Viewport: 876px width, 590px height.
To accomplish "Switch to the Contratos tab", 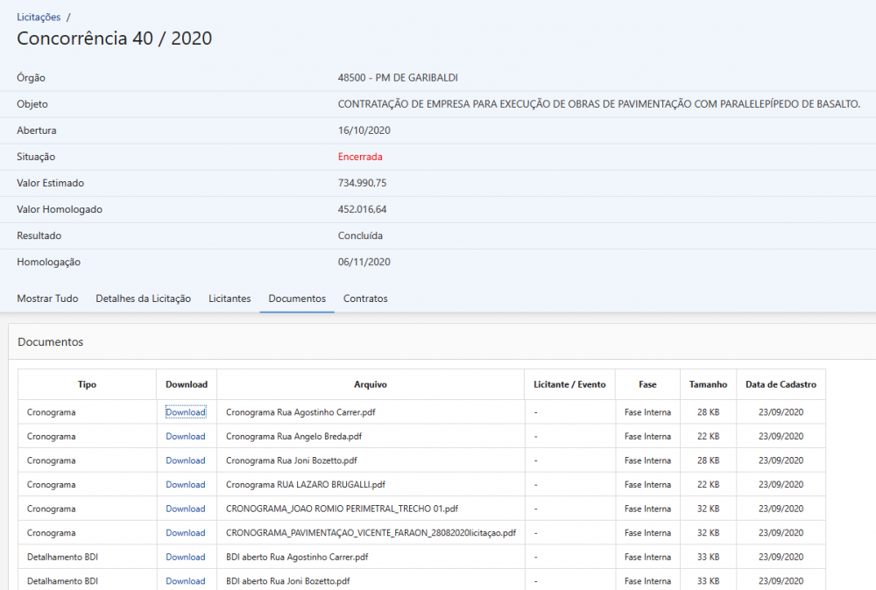I will (365, 299).
